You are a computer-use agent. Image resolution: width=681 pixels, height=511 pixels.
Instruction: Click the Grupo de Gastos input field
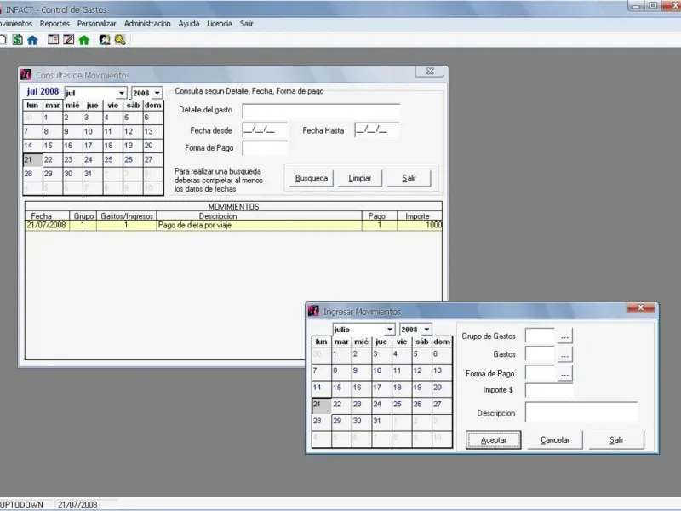tap(541, 336)
